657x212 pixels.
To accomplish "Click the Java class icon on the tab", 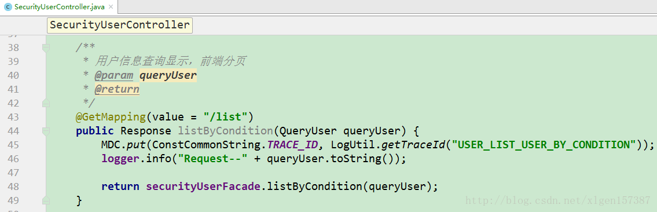I will pos(8,7).
